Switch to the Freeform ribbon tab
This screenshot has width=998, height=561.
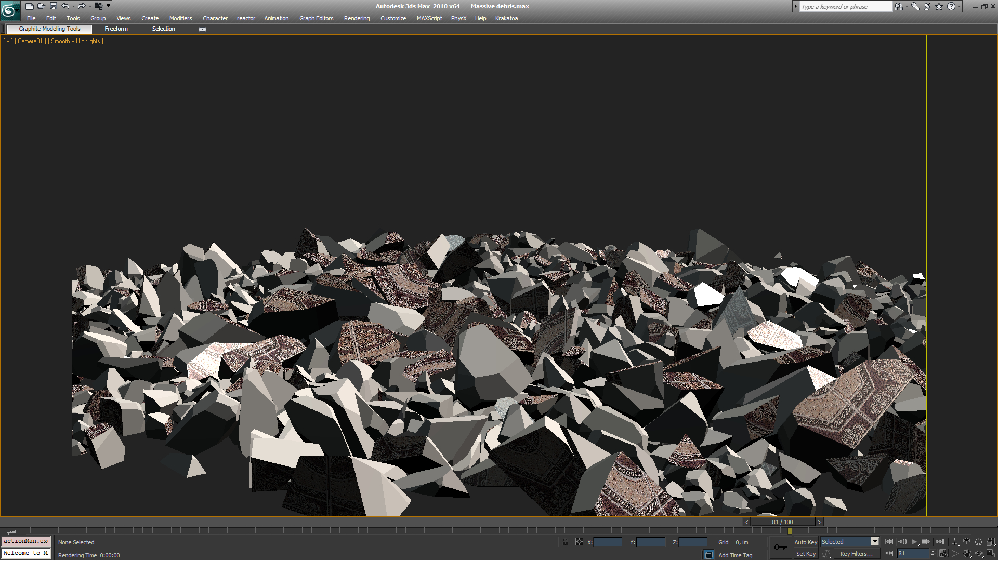(x=116, y=29)
